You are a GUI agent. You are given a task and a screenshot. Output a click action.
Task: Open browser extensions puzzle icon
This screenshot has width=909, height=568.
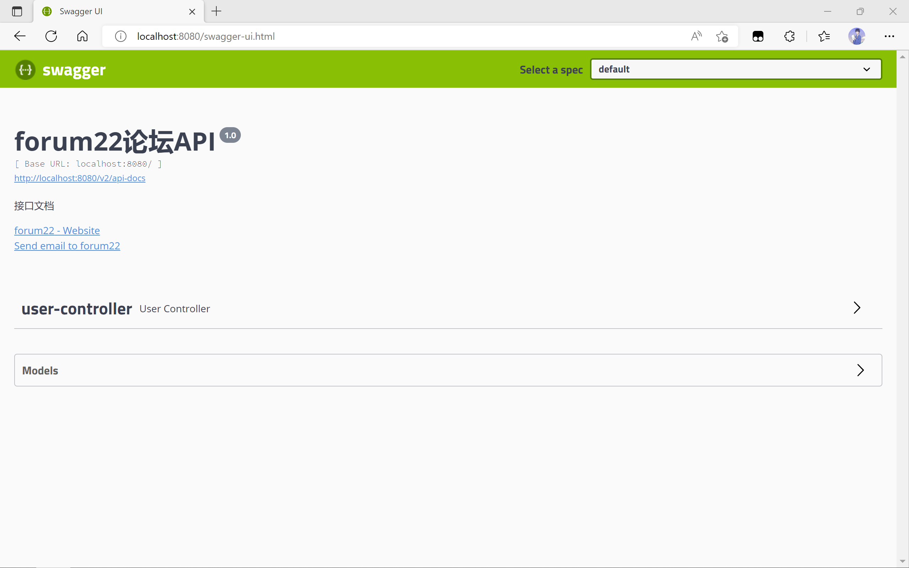[789, 37]
